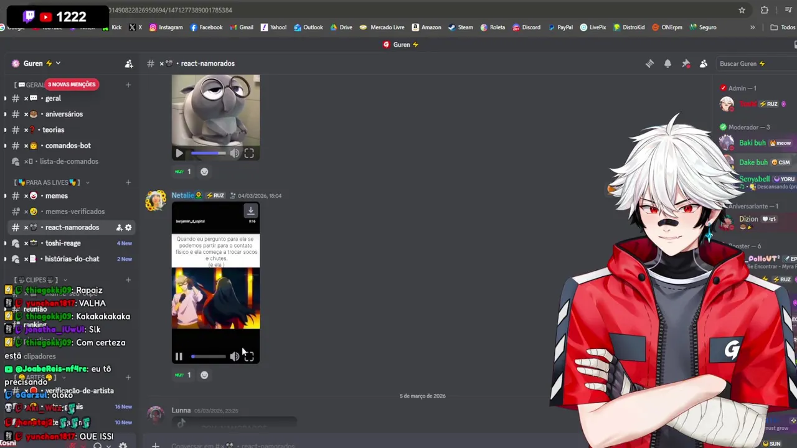Bookmark this page with the star icon
This screenshot has width=797, height=448.
point(742,10)
